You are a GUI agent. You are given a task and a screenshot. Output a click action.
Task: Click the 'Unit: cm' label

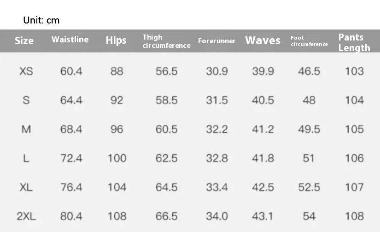[41, 20]
